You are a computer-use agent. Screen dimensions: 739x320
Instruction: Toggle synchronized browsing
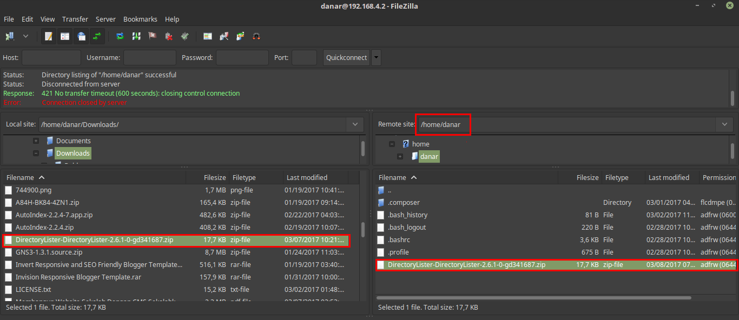coord(240,36)
